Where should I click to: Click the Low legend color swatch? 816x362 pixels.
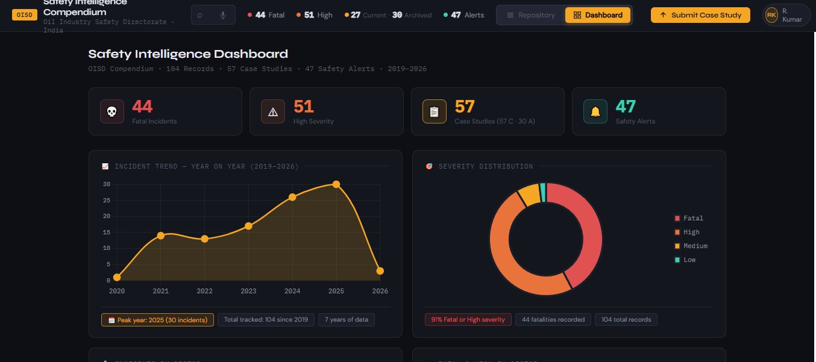677,260
